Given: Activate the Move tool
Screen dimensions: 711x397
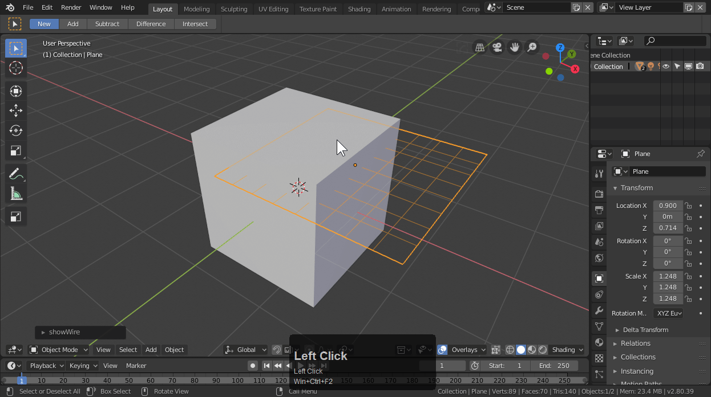Looking at the screenshot, I should (x=16, y=110).
